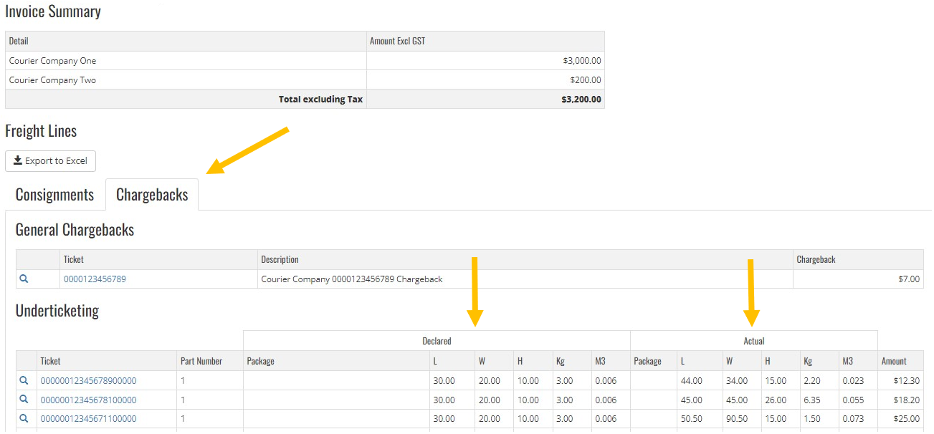Inspect magnifier icon for ticket 00000012345671100000
934x434 pixels.
point(24,418)
